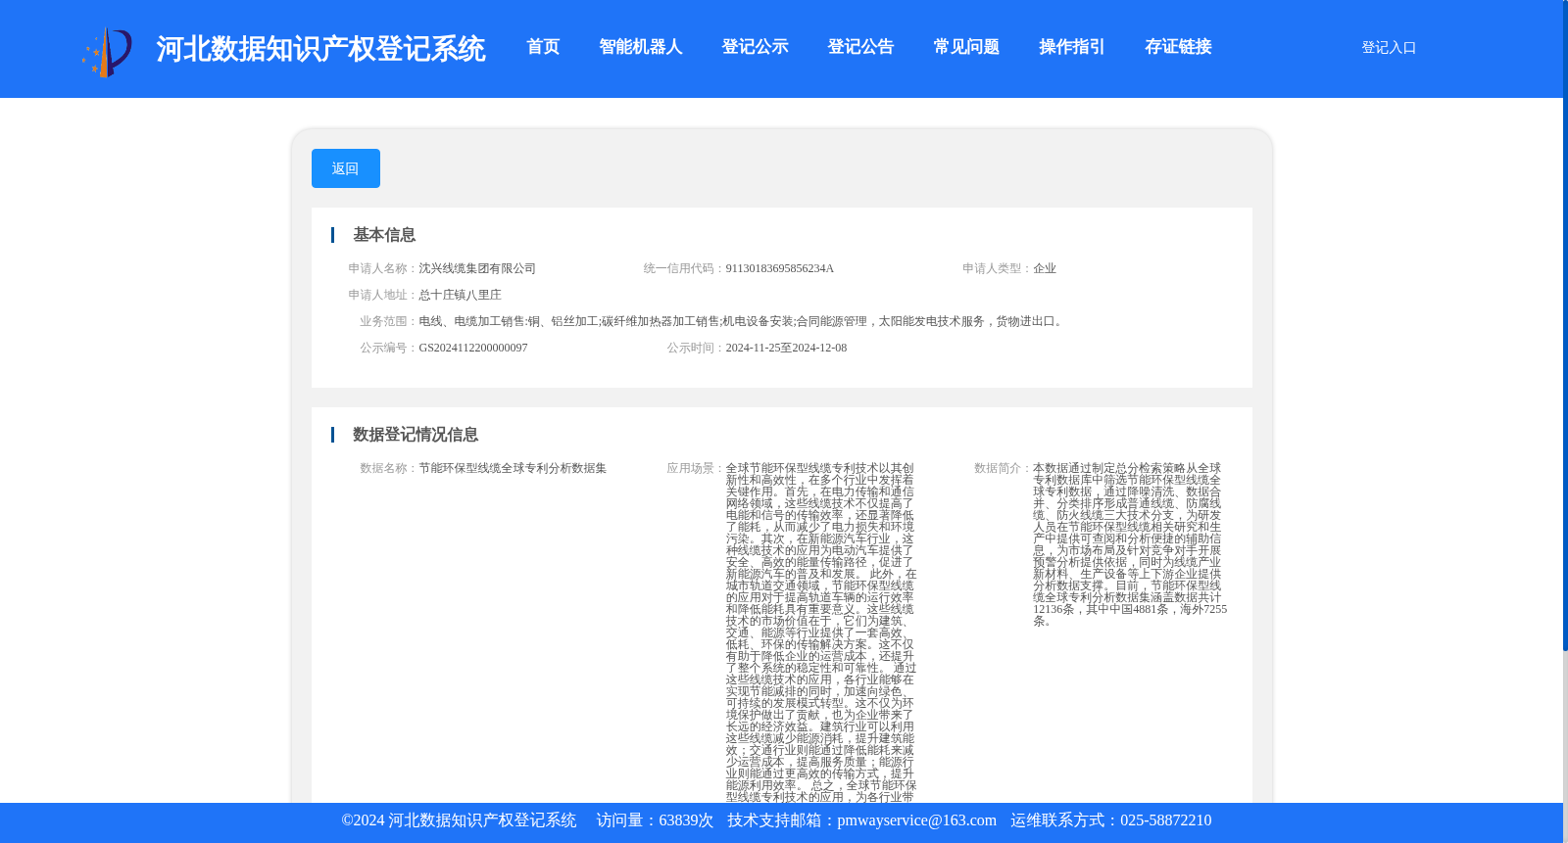Viewport: 1568px width, 843px height.
Task: Click the 返回 button
Action: (346, 168)
